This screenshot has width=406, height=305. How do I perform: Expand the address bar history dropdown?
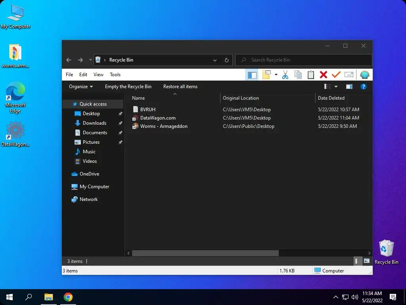(x=214, y=60)
